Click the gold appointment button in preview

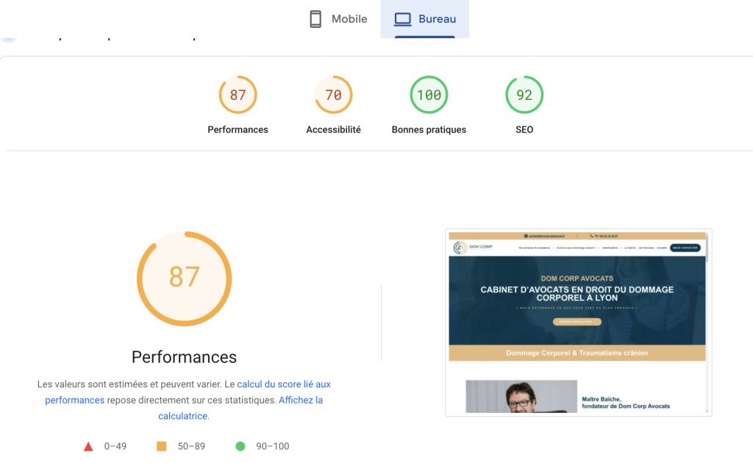(577, 322)
